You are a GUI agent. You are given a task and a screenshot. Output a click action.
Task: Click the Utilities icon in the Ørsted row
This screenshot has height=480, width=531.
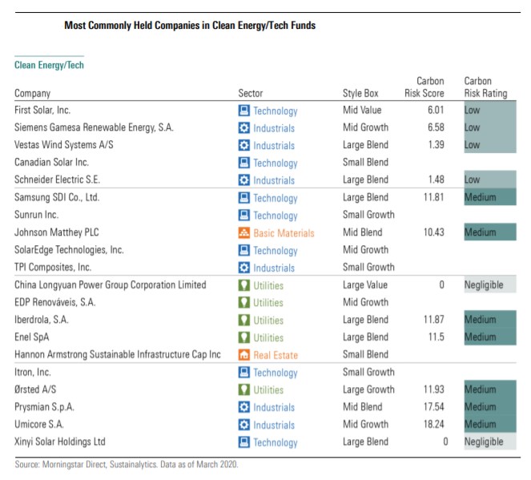(244, 389)
